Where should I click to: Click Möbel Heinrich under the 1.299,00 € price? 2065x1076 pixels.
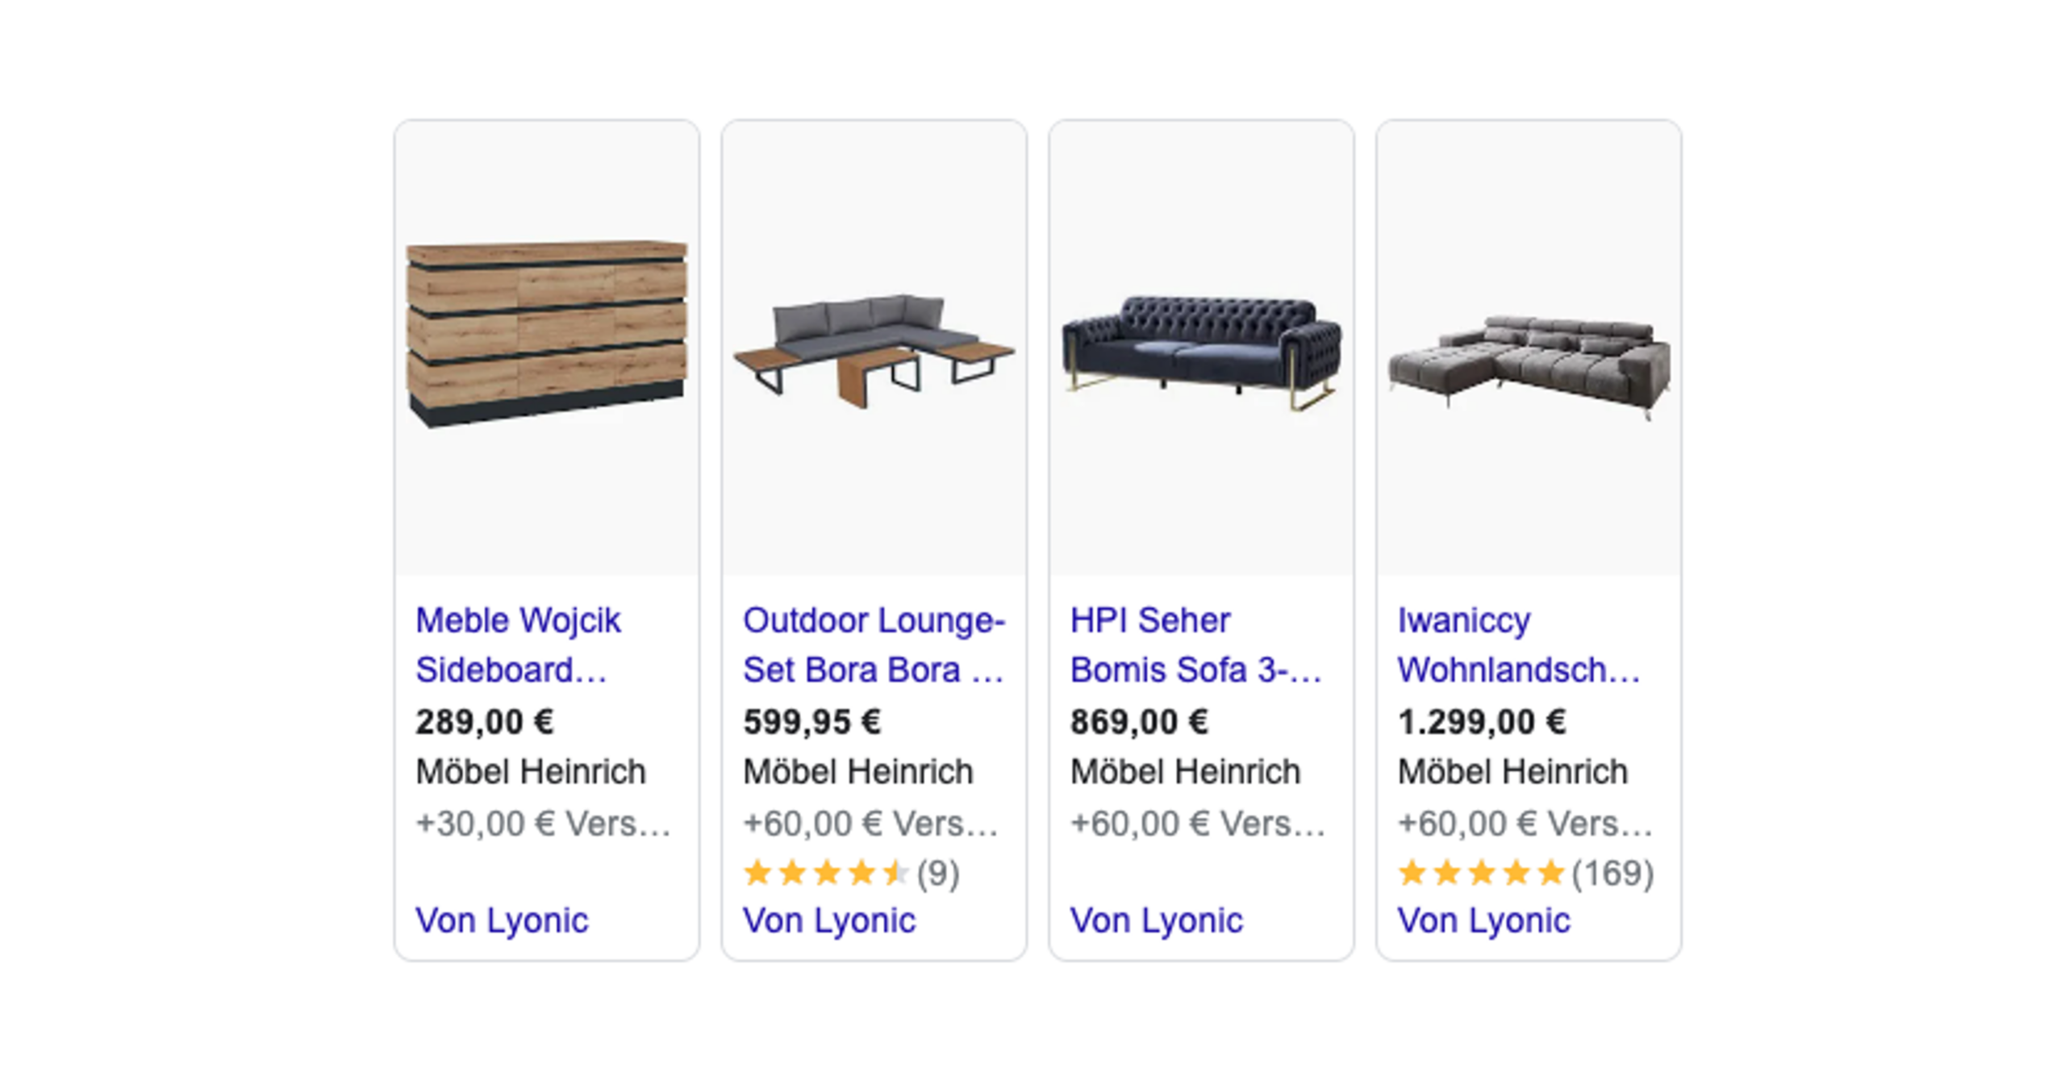click(1513, 772)
